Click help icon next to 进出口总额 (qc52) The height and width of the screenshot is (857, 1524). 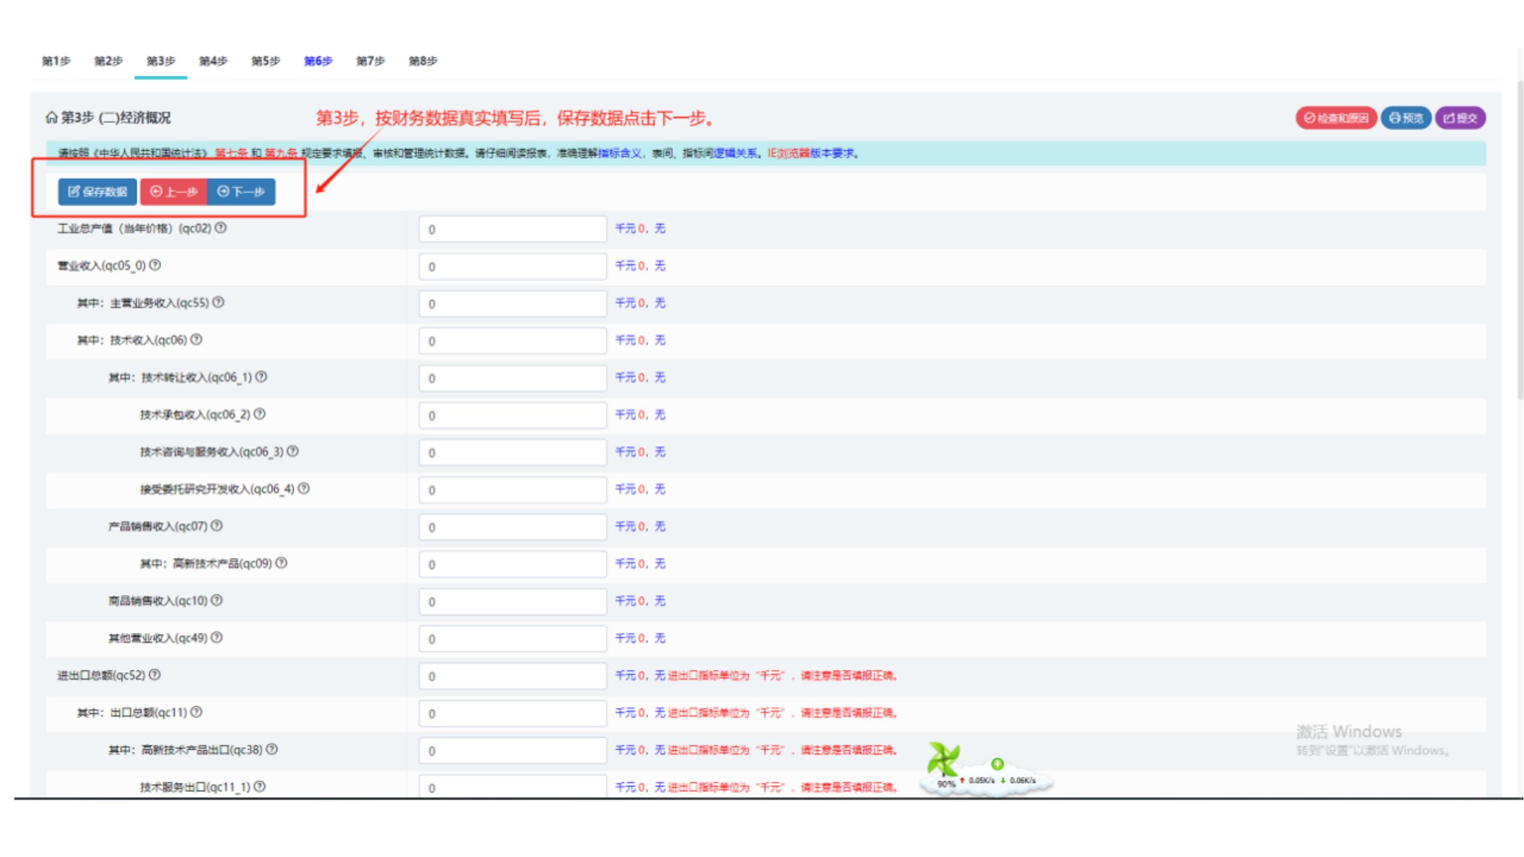155,675
